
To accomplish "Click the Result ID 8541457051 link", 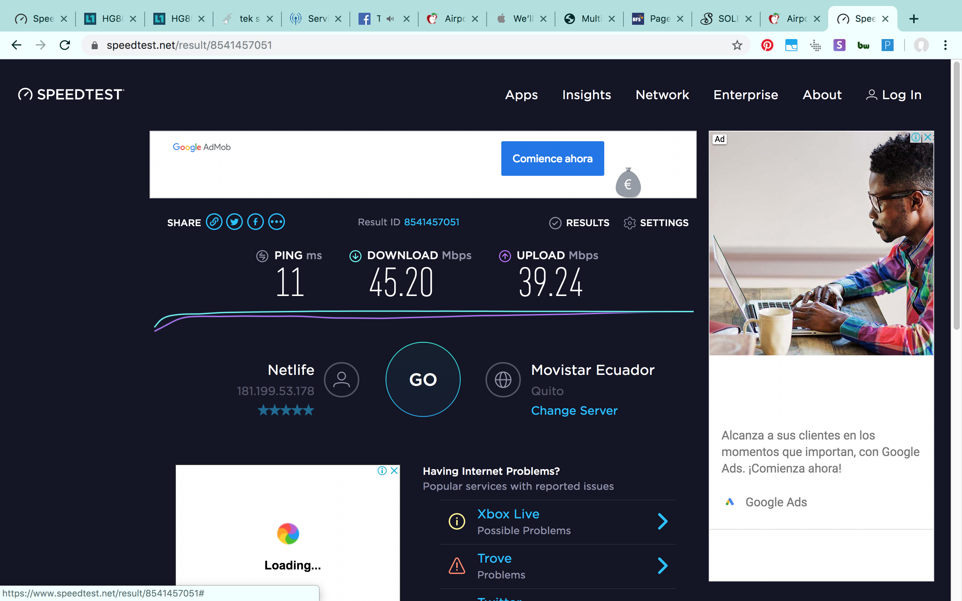I will tap(431, 222).
